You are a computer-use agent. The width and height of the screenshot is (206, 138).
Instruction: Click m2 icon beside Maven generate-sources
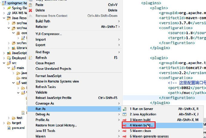124,137
